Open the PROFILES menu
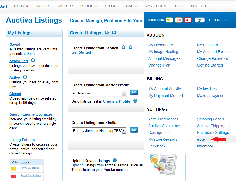 coord(89,6)
